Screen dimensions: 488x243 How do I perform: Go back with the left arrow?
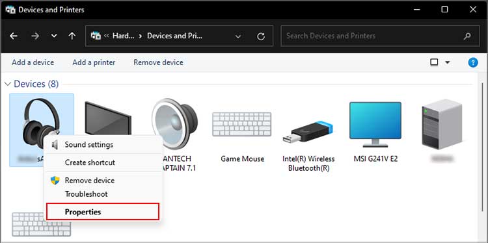coord(14,36)
